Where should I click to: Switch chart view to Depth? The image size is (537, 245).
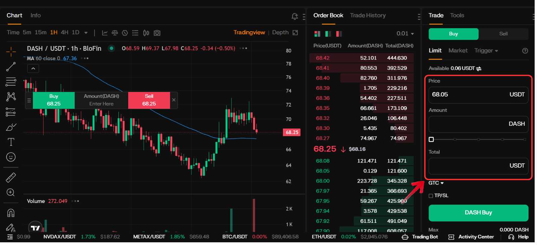click(280, 33)
